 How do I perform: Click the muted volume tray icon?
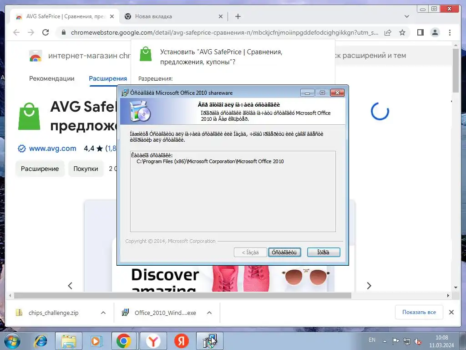tap(418, 341)
